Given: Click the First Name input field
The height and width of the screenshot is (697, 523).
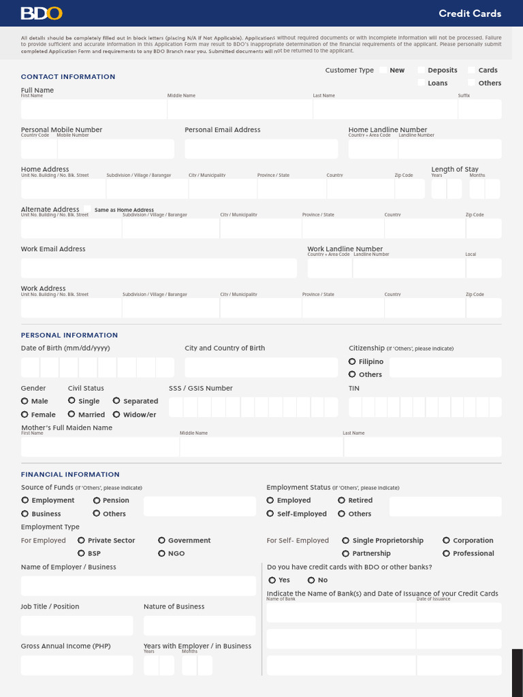Looking at the screenshot, I should 93,109.
